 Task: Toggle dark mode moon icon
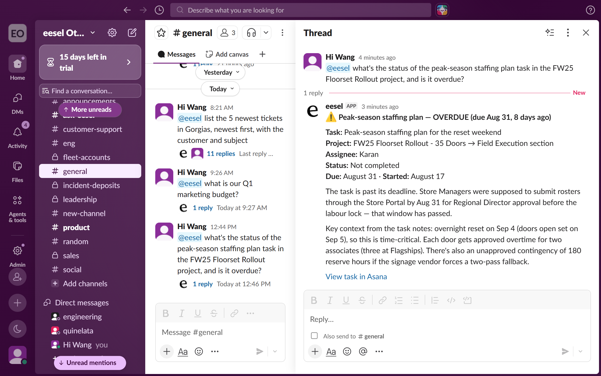[18, 329]
